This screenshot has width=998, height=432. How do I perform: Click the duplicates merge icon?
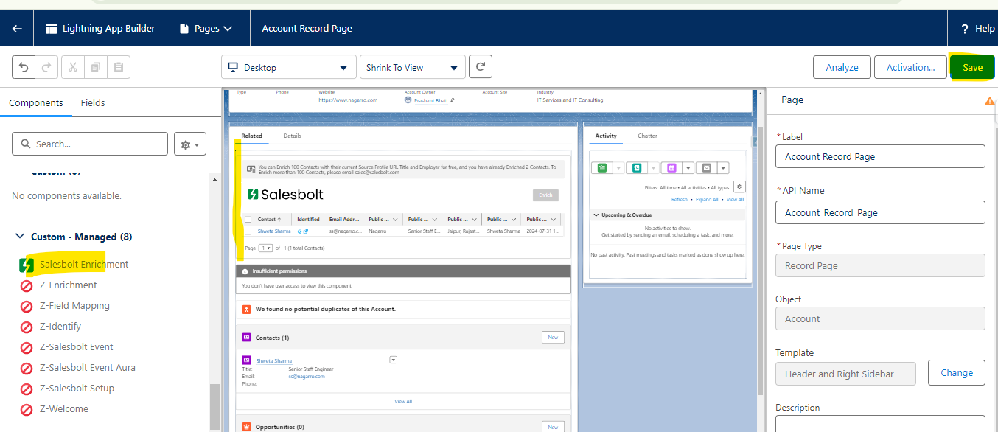click(x=247, y=309)
